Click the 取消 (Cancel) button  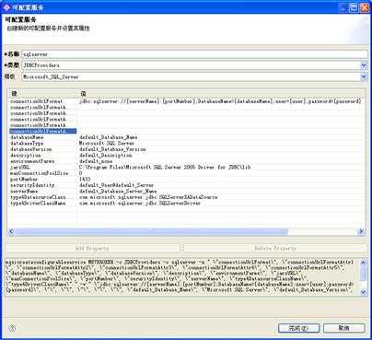343,328
